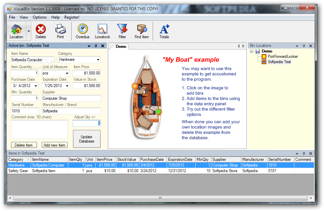Open the Unit of Measure dropdown
Screen dimensions: 324x211
(x=67, y=73)
